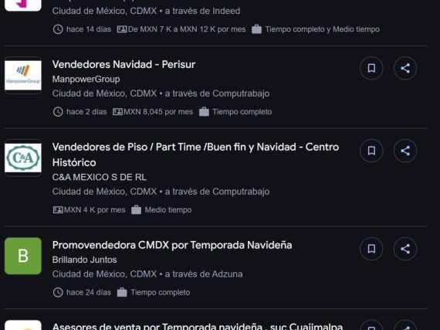440x330 pixels.
Task: Bookmark the Promovendedora CMDX job
Action: click(371, 249)
